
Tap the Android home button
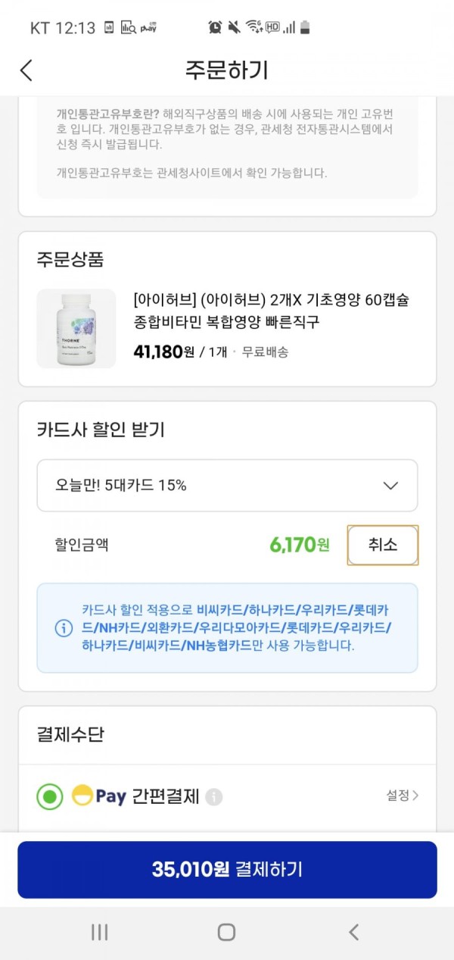click(226, 932)
